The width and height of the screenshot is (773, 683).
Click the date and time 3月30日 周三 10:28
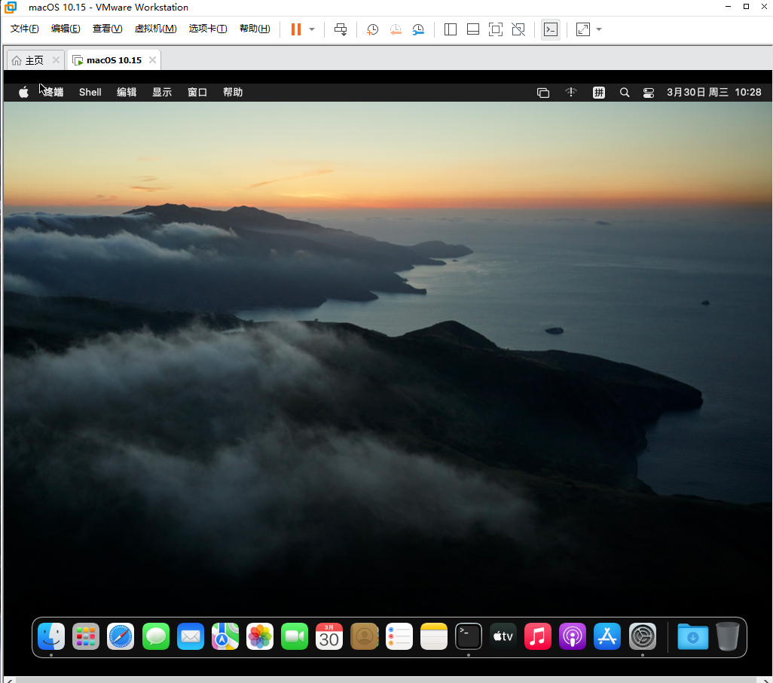713,92
